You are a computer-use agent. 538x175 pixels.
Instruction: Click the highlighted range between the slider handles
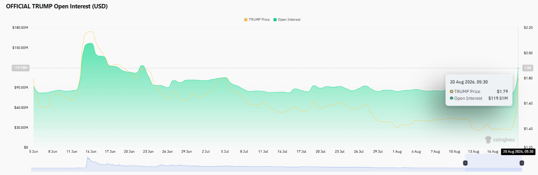tap(493, 163)
